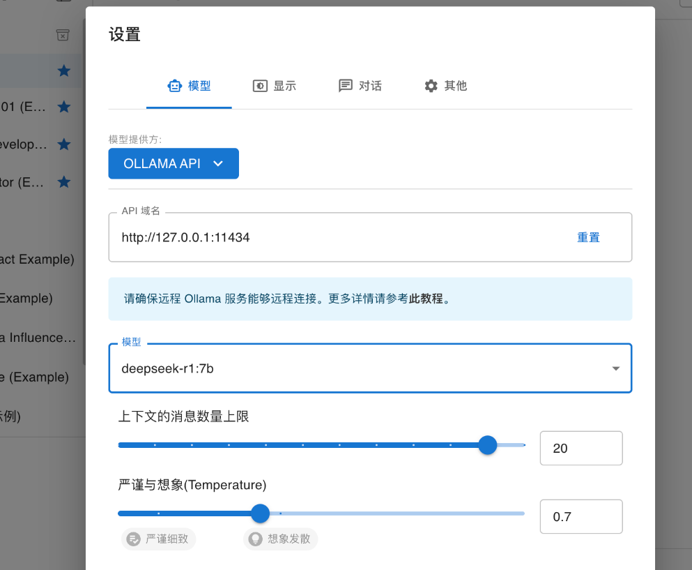Click the archive icon in the sidebar
This screenshot has width=692, height=570.
63,35
